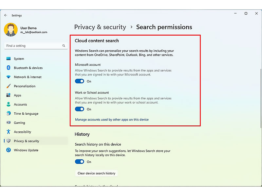This screenshot has width=262, height=196.
Task: Click the System monitor icon in sidebar
Action: pos(9,59)
